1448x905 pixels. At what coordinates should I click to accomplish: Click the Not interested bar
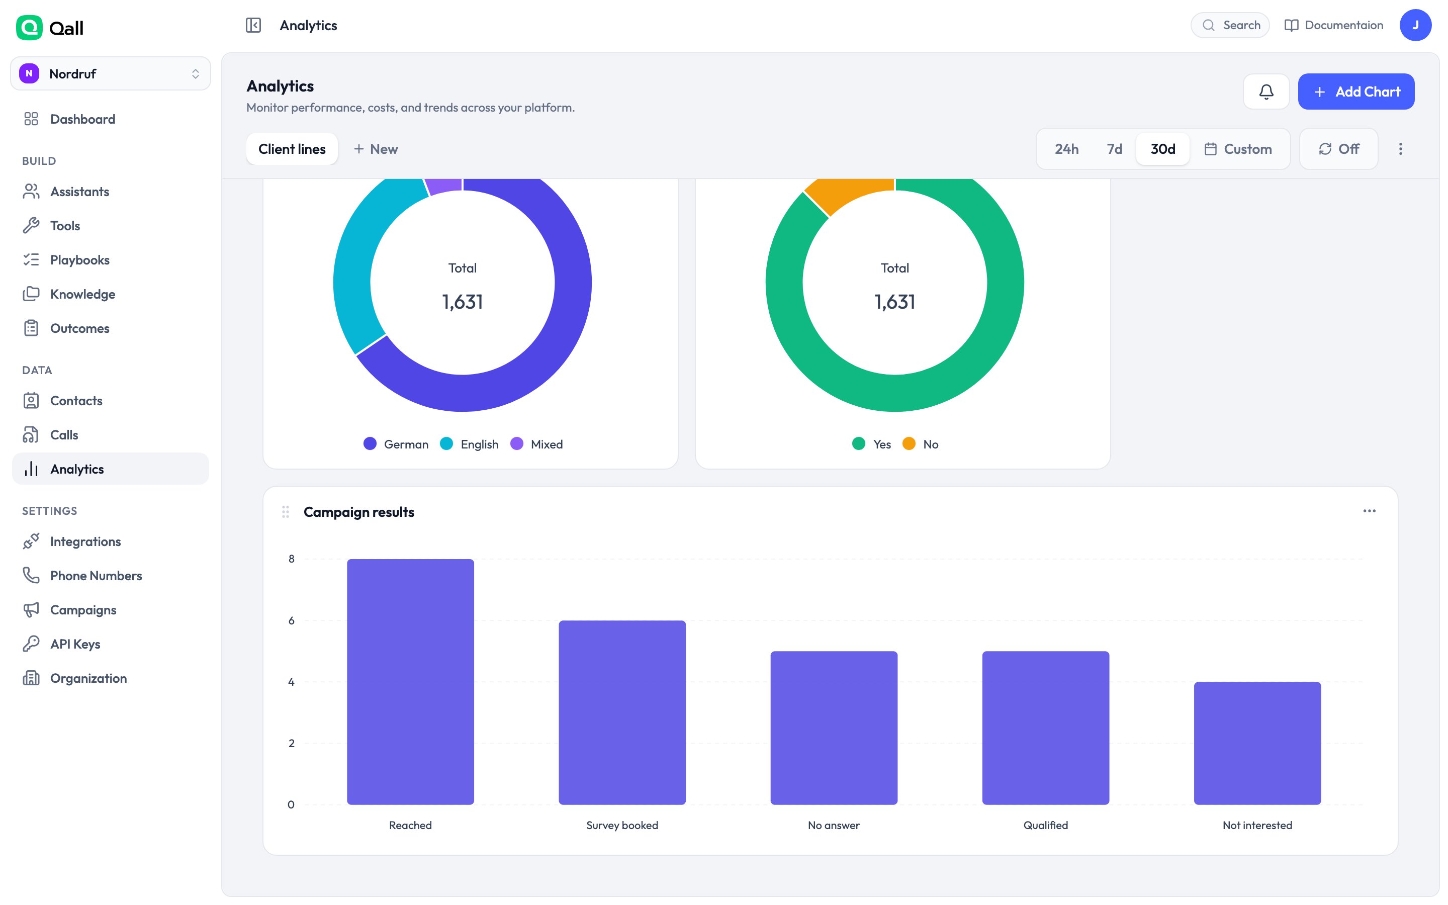click(x=1257, y=743)
